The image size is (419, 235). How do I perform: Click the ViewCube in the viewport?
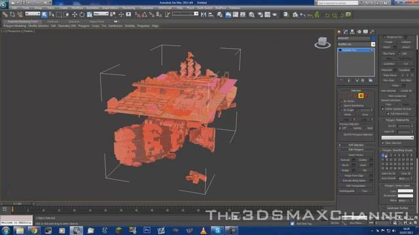323,42
